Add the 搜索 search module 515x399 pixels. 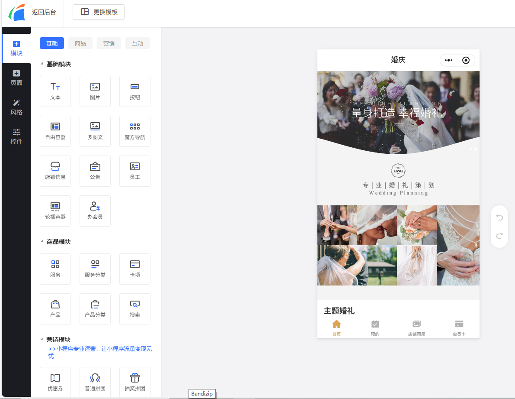point(135,308)
